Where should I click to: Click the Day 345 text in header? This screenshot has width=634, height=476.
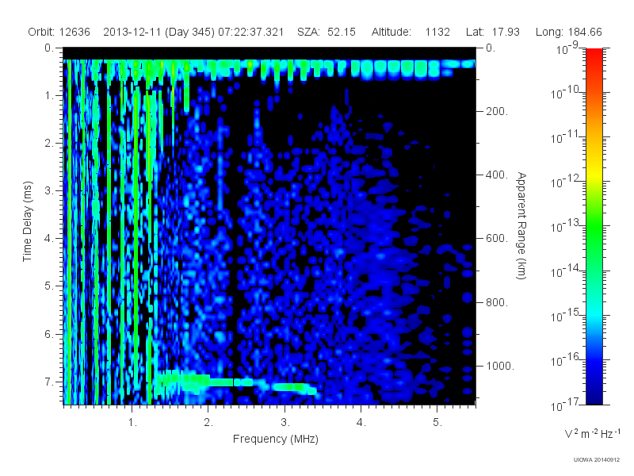(189, 32)
